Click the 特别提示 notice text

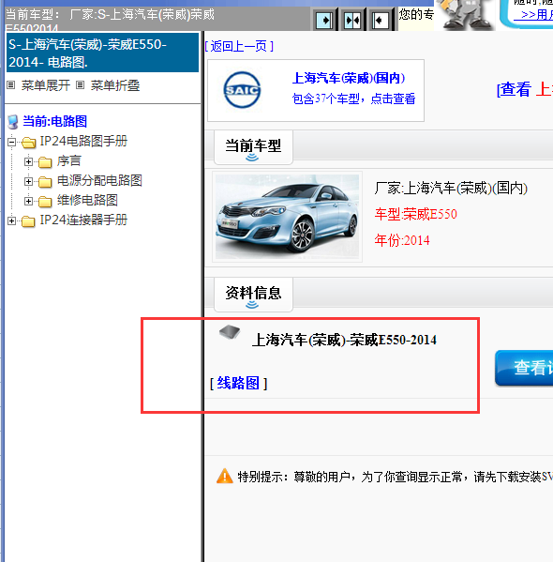[395, 477]
